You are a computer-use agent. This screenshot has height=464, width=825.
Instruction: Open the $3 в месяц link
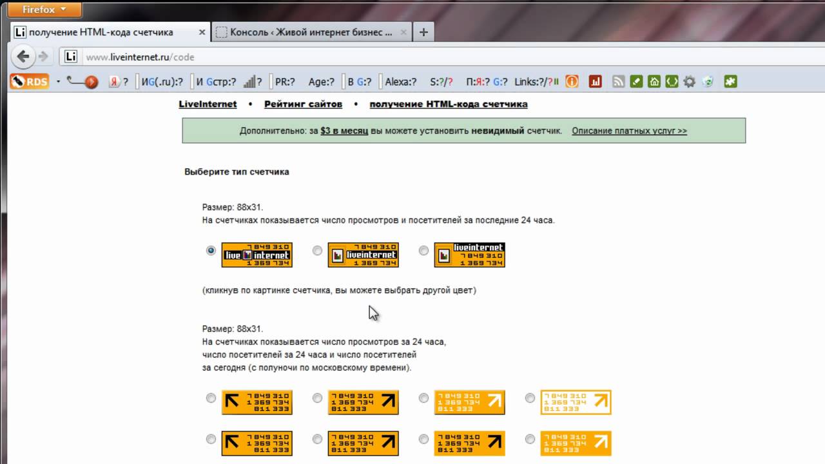click(344, 130)
